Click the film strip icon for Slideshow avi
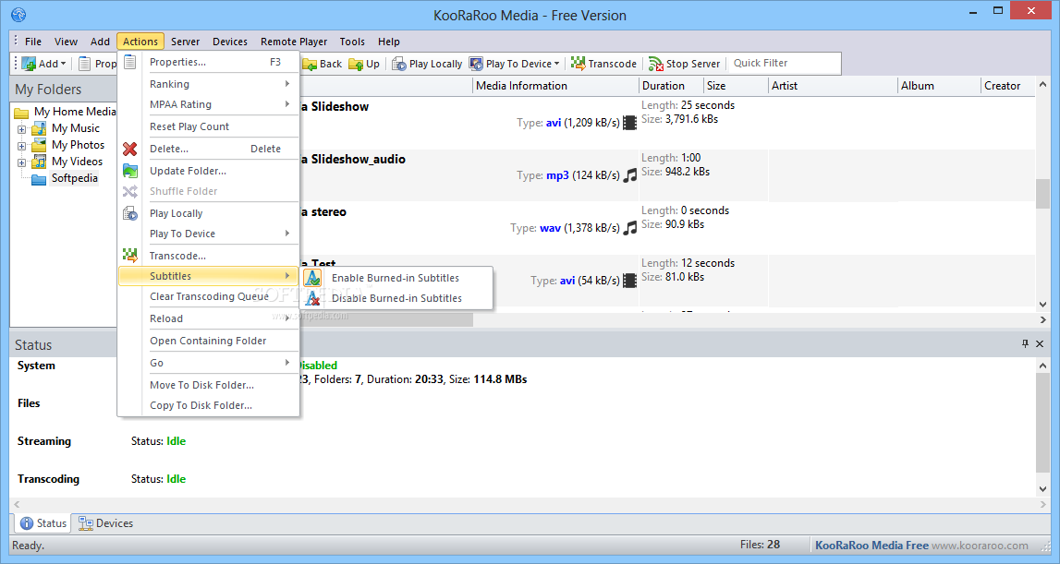 tap(630, 122)
